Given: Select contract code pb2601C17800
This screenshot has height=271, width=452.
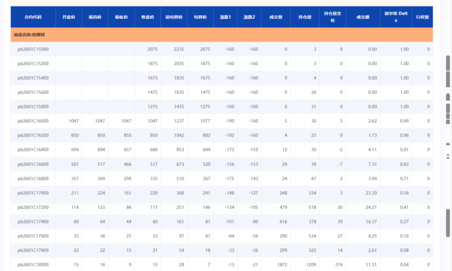Looking at the screenshot, I should pos(33,251).
